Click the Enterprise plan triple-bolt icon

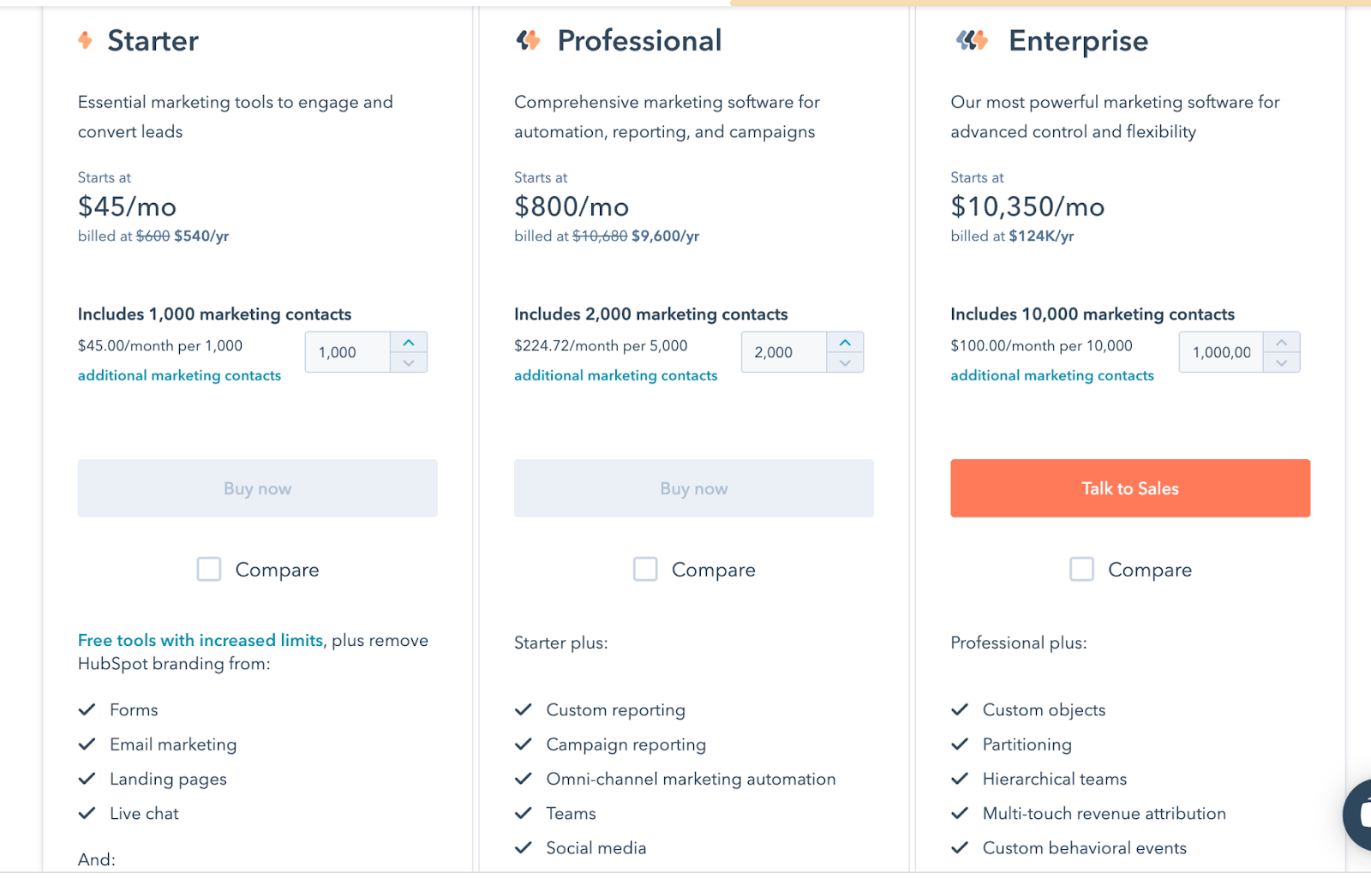coord(970,39)
